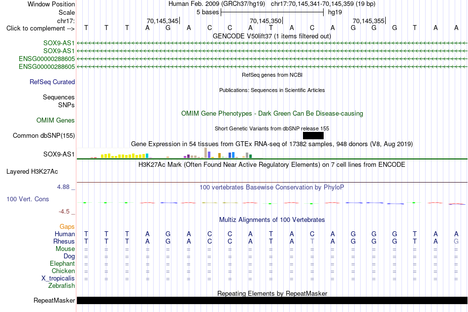This screenshot has height=312, width=468.
Task: Click the SOX9-AS1 label beside GTEx chart
Action: pos(59,154)
